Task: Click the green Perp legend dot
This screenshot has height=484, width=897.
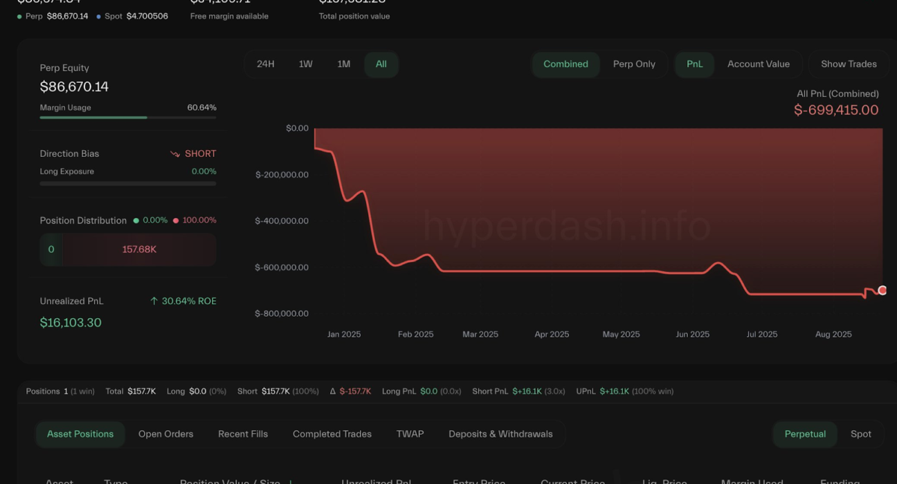Action: (19, 17)
